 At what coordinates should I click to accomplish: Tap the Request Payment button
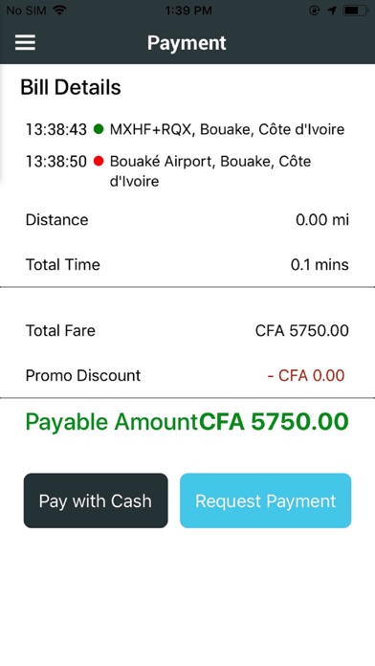[265, 500]
